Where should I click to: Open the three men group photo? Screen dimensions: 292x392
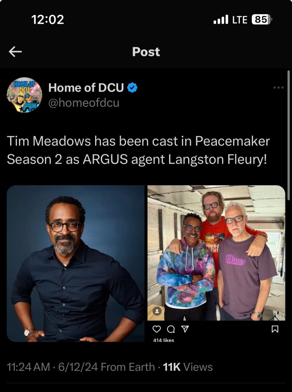tap(216, 253)
